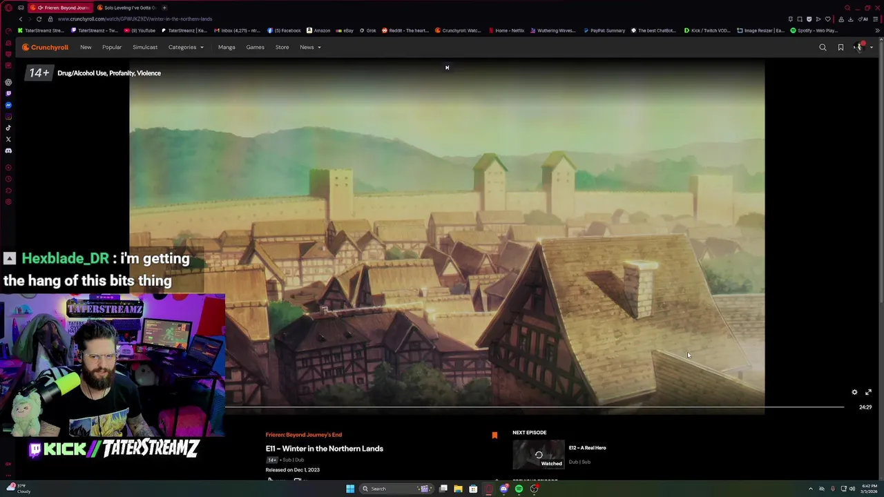Take a snapshot with toolbar camera icon
Viewport: 884px width, 497px height.
pos(800,19)
